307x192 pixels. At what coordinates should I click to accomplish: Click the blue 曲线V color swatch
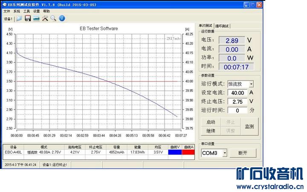click(174, 151)
